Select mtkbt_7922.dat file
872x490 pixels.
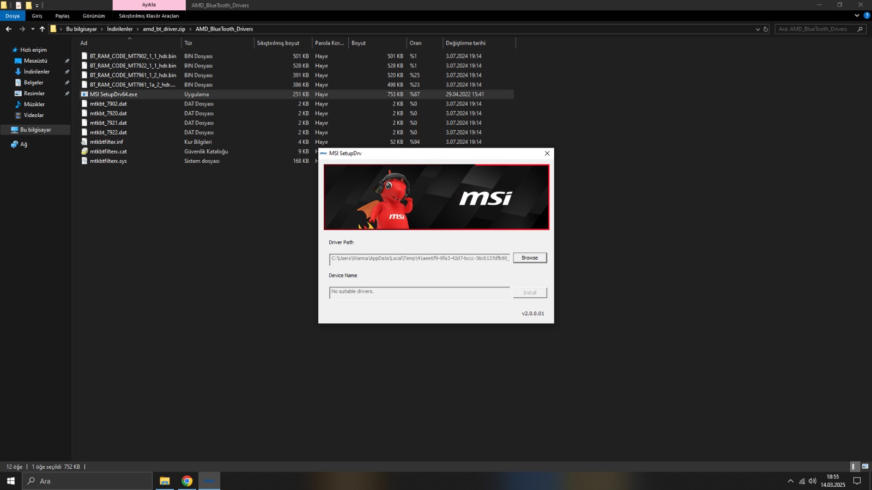click(x=108, y=132)
